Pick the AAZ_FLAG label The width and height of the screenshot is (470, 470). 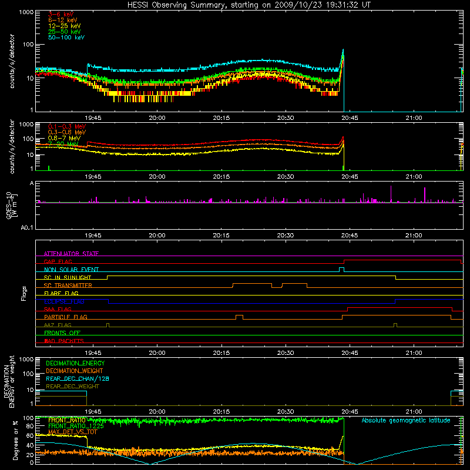[x=58, y=325]
